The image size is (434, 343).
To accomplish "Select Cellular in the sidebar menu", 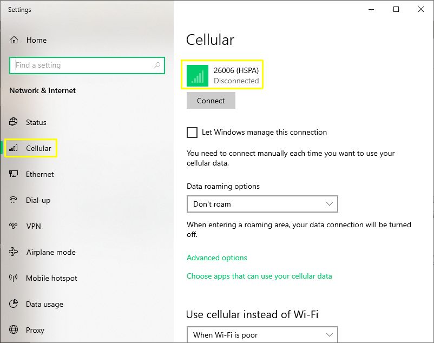I will (31, 148).
